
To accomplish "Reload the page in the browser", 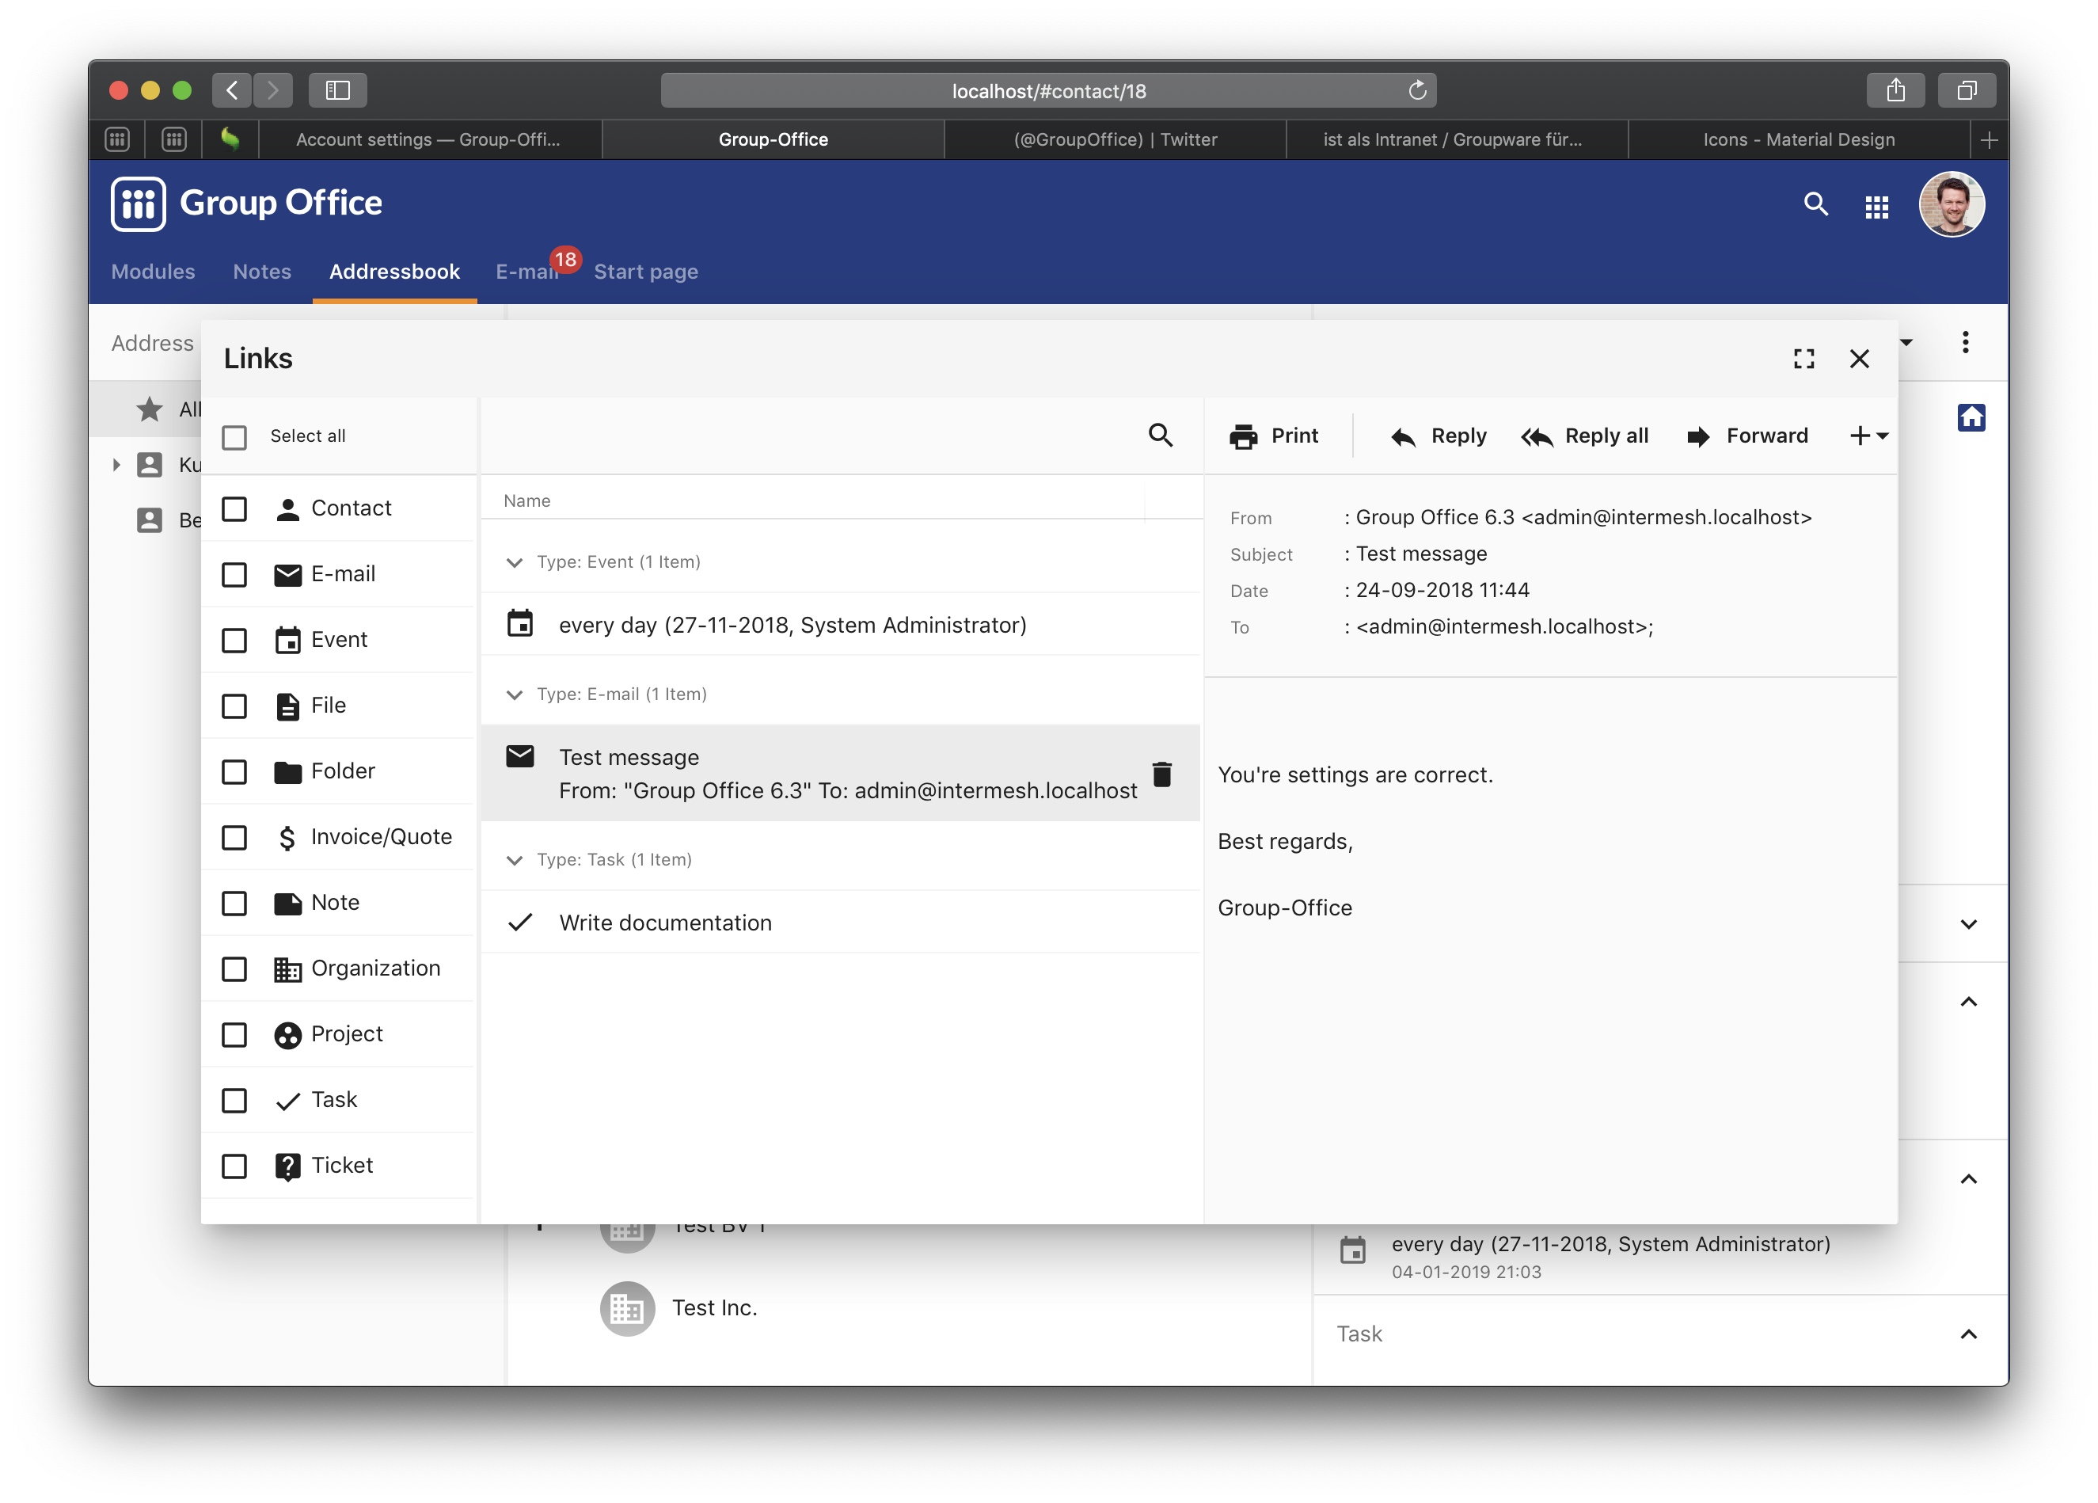I will tap(1416, 91).
